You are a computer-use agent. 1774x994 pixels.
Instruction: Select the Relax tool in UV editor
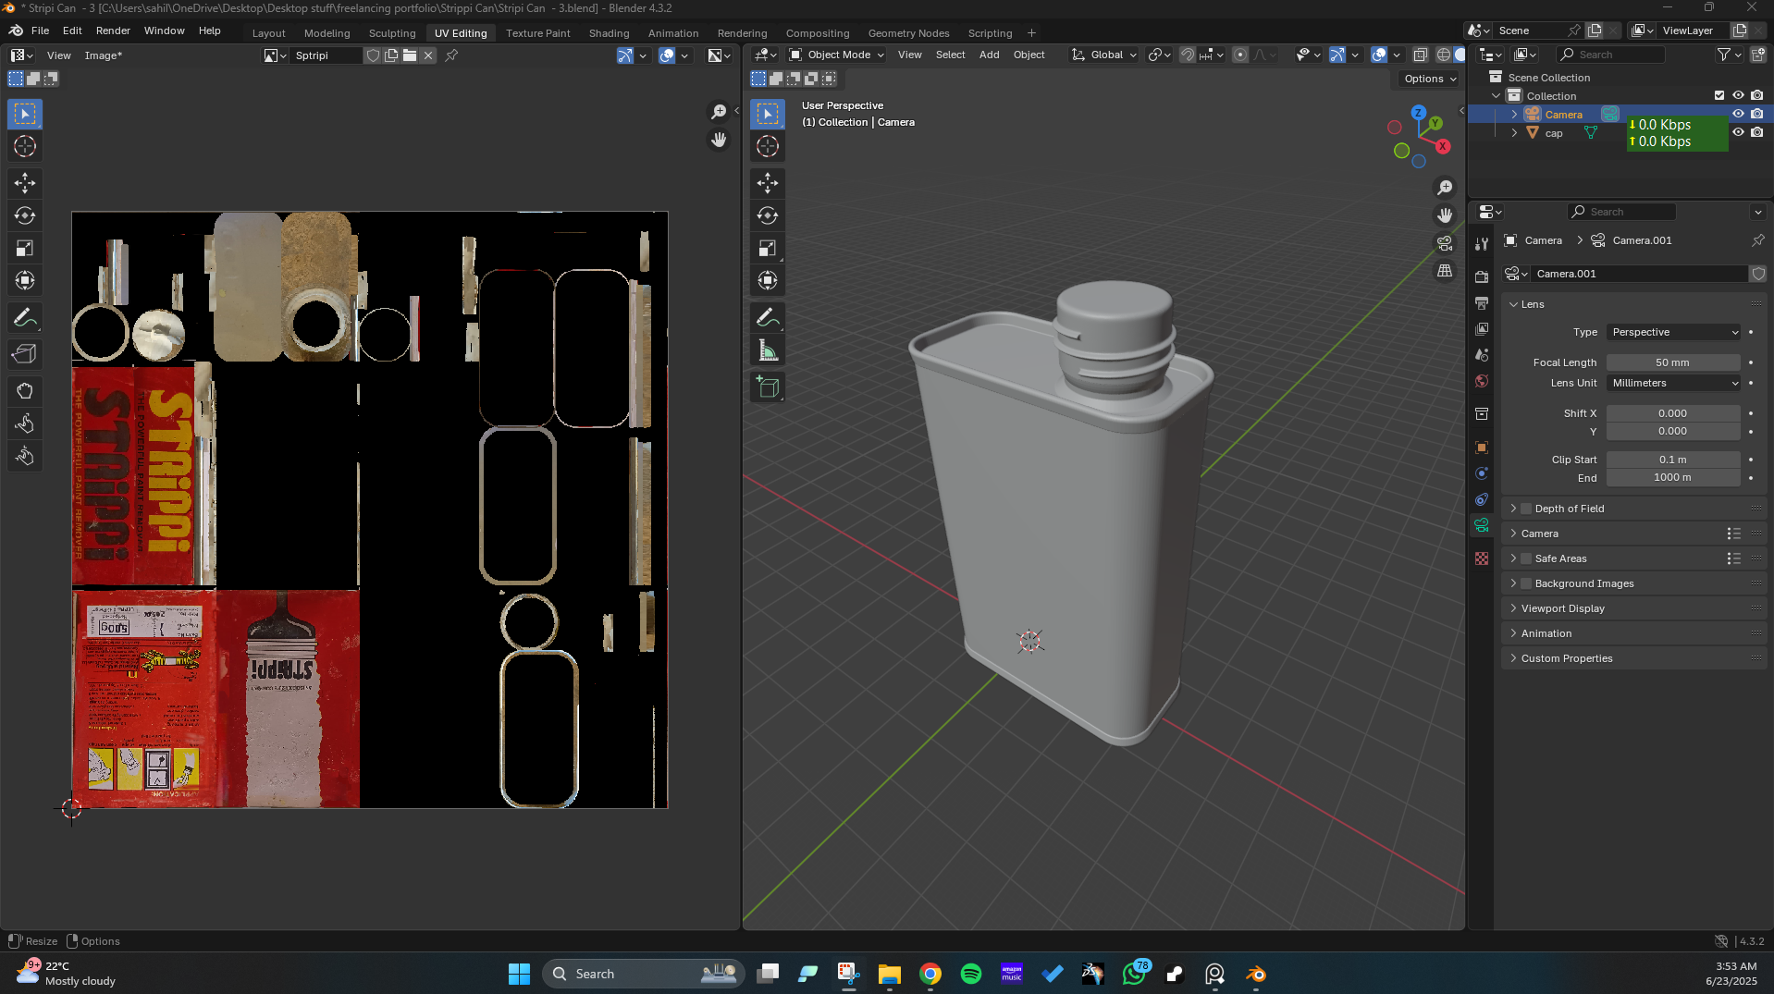point(25,423)
